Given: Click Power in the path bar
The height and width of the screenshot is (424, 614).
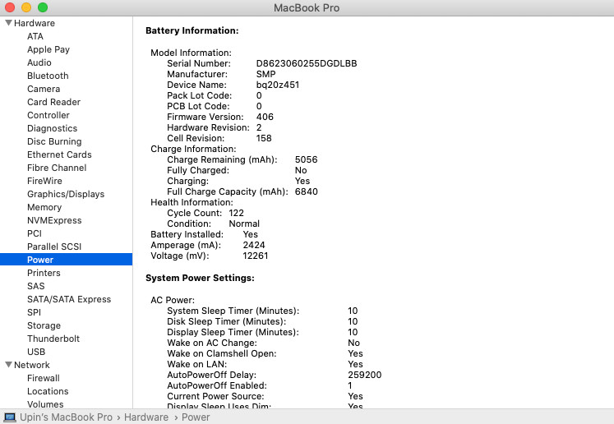Looking at the screenshot, I should 196,417.
